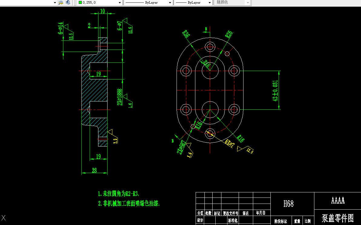Select the 6-ø7 hole annotation in section view

tap(120, 26)
